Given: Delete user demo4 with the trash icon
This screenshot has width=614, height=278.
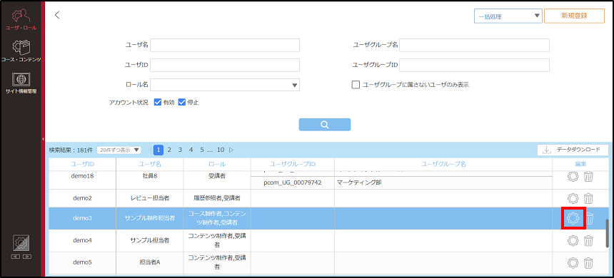Looking at the screenshot, I should pos(588,240).
